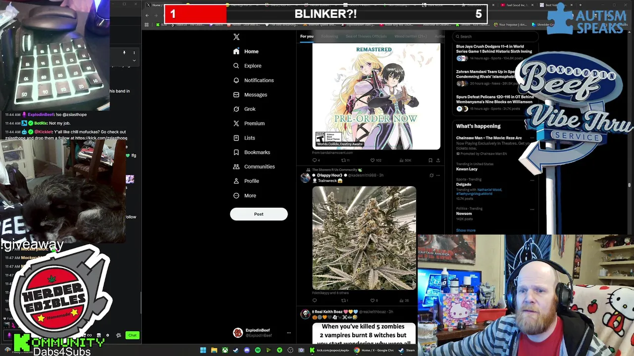Open Xbox app from the taskbar
The height and width of the screenshot is (356, 634).
coord(225,351)
